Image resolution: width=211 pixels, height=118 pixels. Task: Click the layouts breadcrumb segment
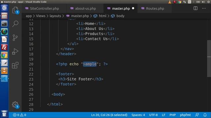point(55,16)
